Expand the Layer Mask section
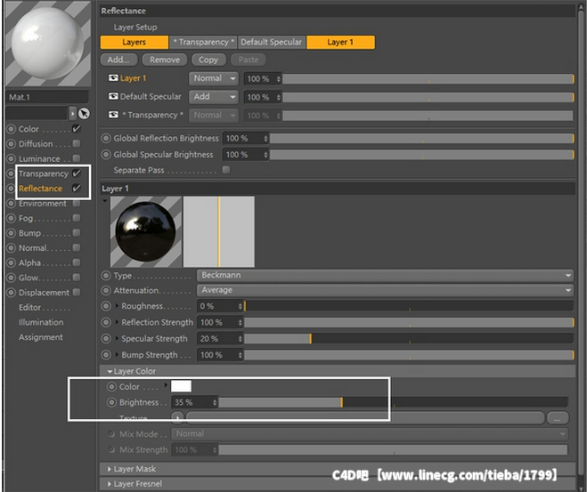 (x=110, y=469)
